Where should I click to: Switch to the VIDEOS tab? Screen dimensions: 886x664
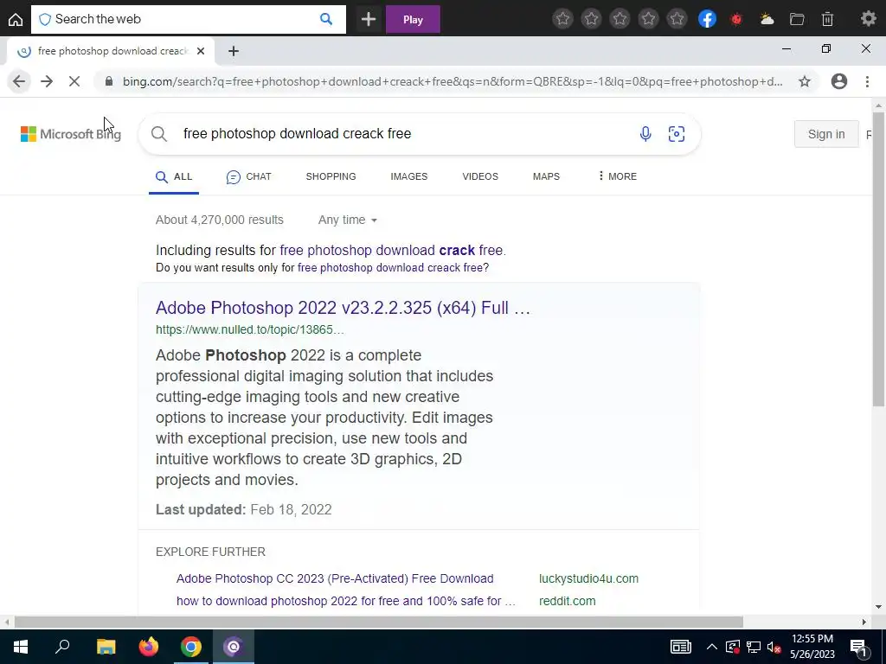[x=480, y=176]
